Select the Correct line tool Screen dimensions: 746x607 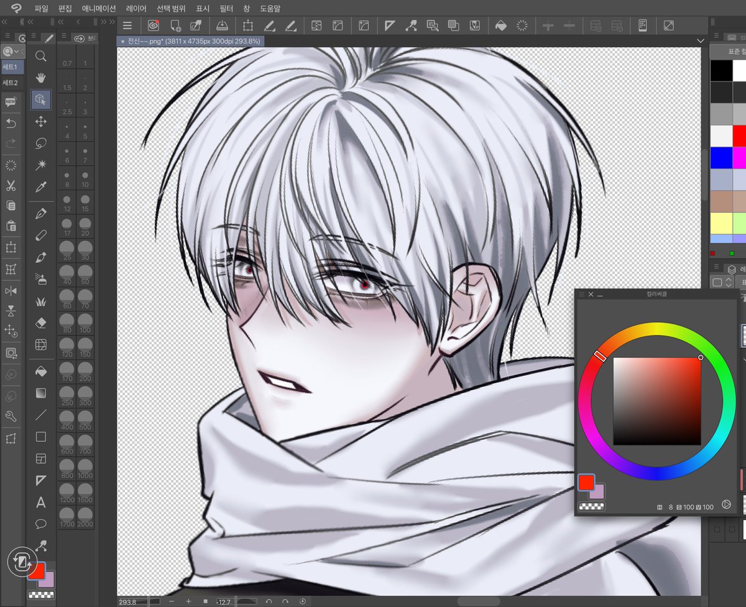coord(41,545)
